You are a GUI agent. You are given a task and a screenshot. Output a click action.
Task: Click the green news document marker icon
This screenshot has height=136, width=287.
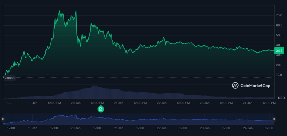click(x=101, y=109)
